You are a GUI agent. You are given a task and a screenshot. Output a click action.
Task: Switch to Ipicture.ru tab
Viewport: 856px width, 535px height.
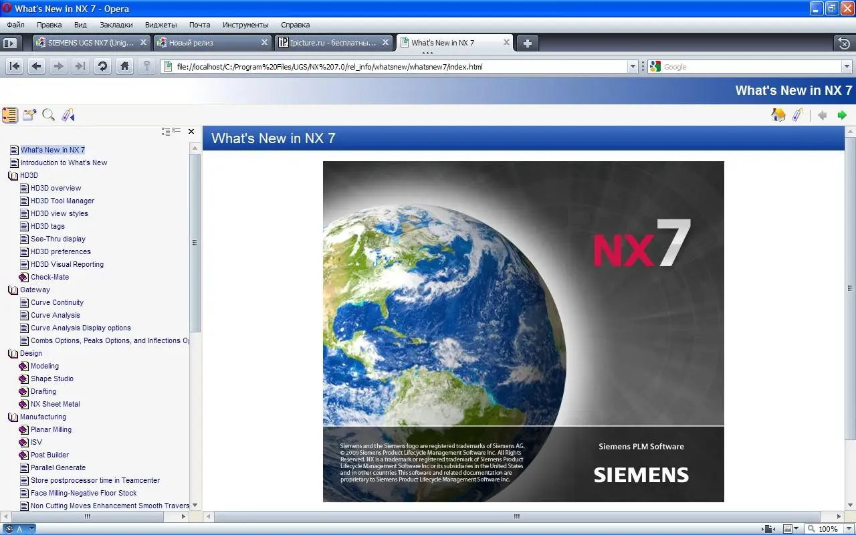[334, 43]
